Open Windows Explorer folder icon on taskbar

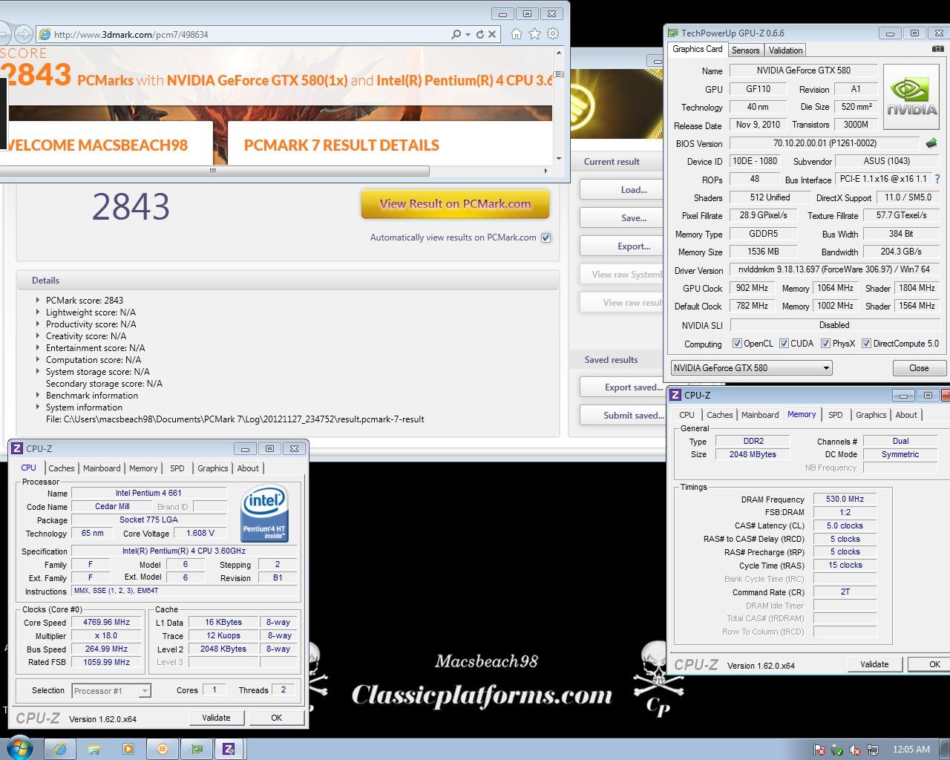pos(94,749)
